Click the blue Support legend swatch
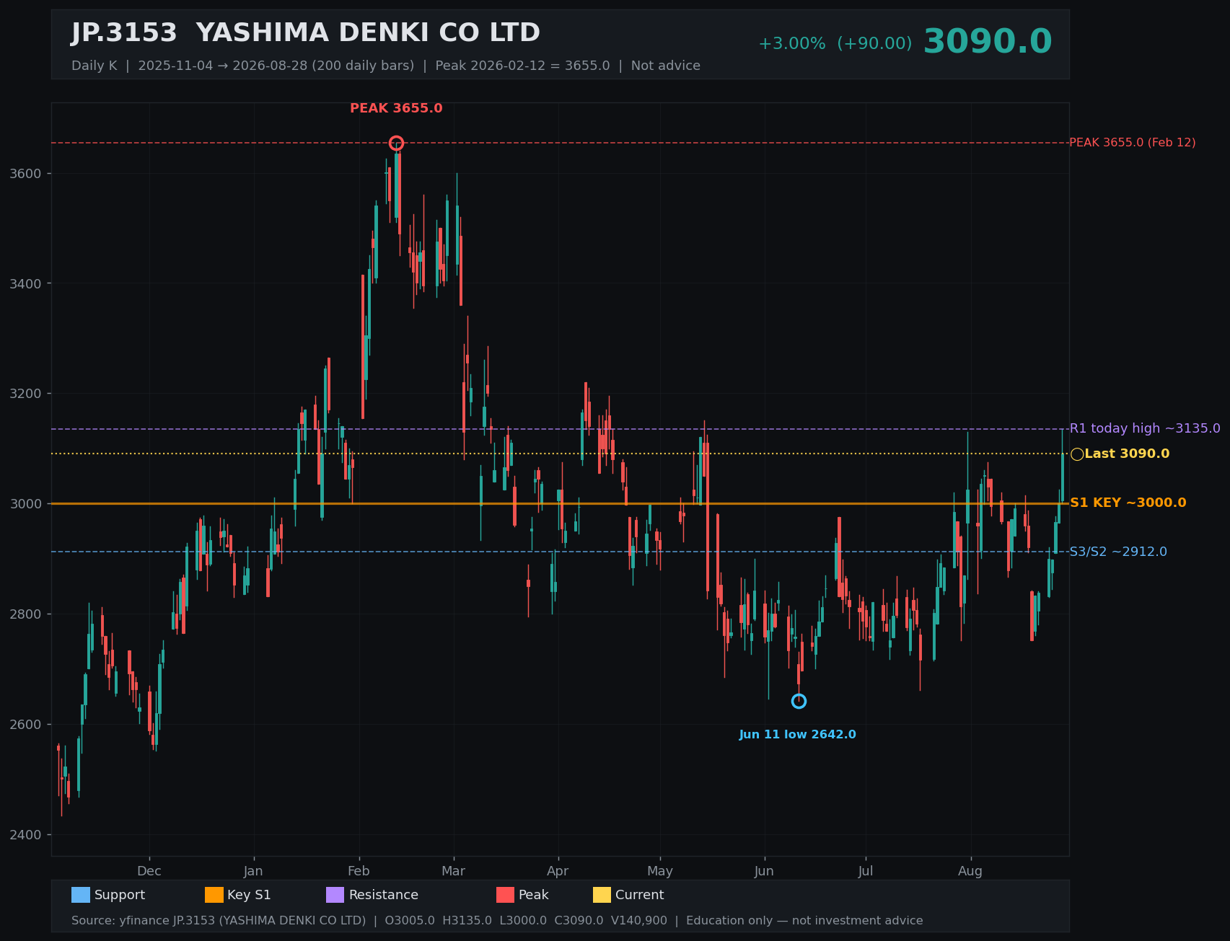1230x941 pixels. coord(81,895)
